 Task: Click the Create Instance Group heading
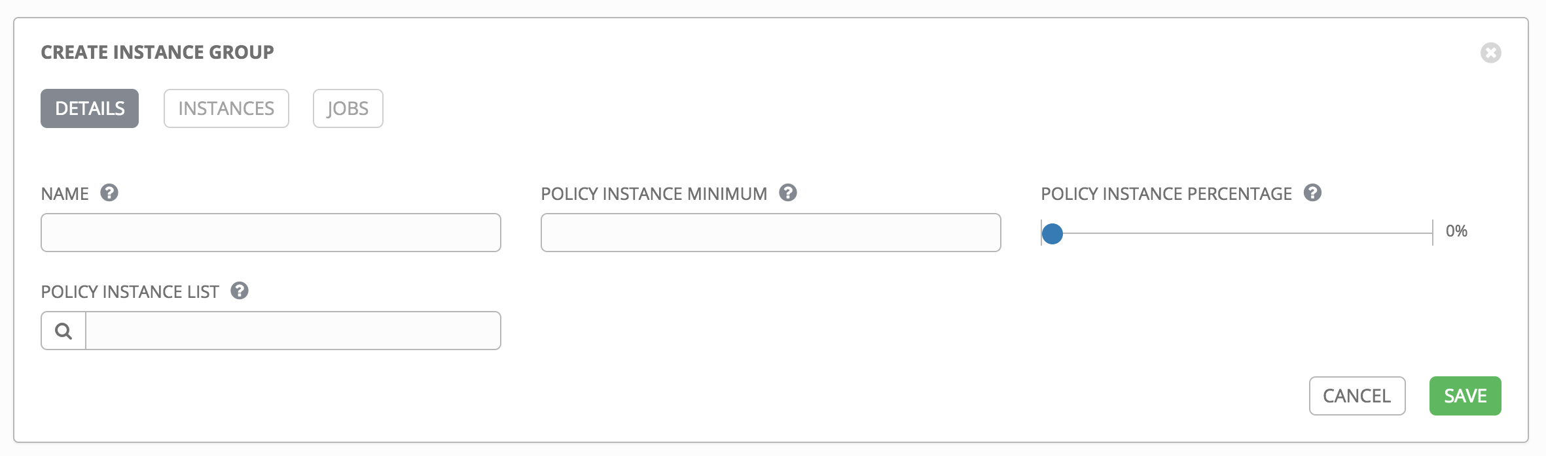pyautogui.click(x=157, y=52)
